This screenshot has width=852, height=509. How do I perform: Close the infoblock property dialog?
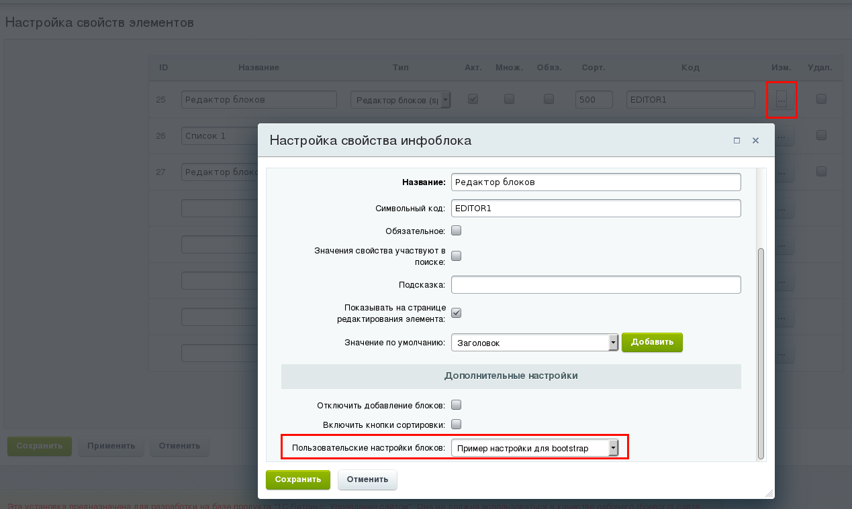(755, 141)
